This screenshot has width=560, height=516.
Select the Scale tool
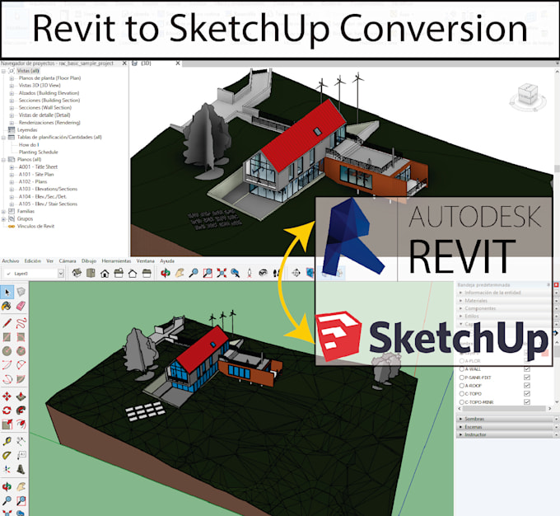7,425
